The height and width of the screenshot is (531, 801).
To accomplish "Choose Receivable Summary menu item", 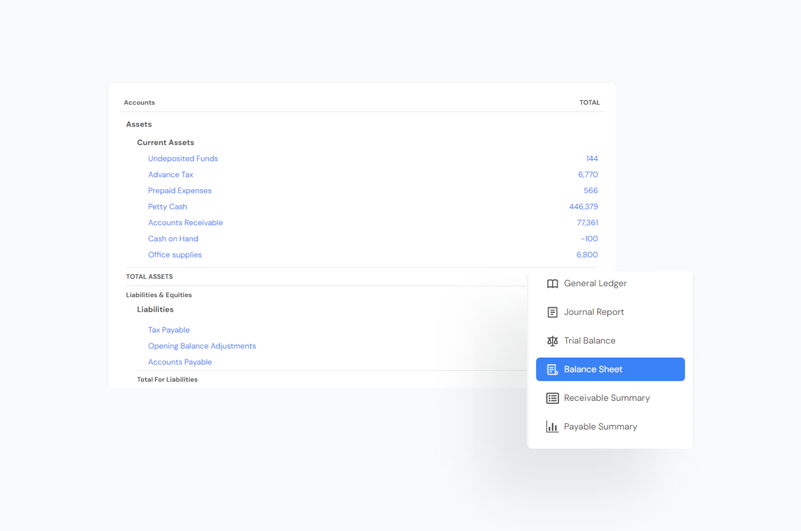I will pos(606,398).
